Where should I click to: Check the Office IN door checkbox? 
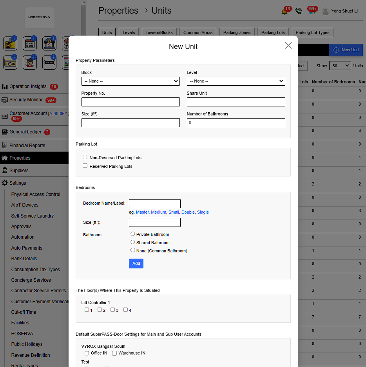pos(87,353)
